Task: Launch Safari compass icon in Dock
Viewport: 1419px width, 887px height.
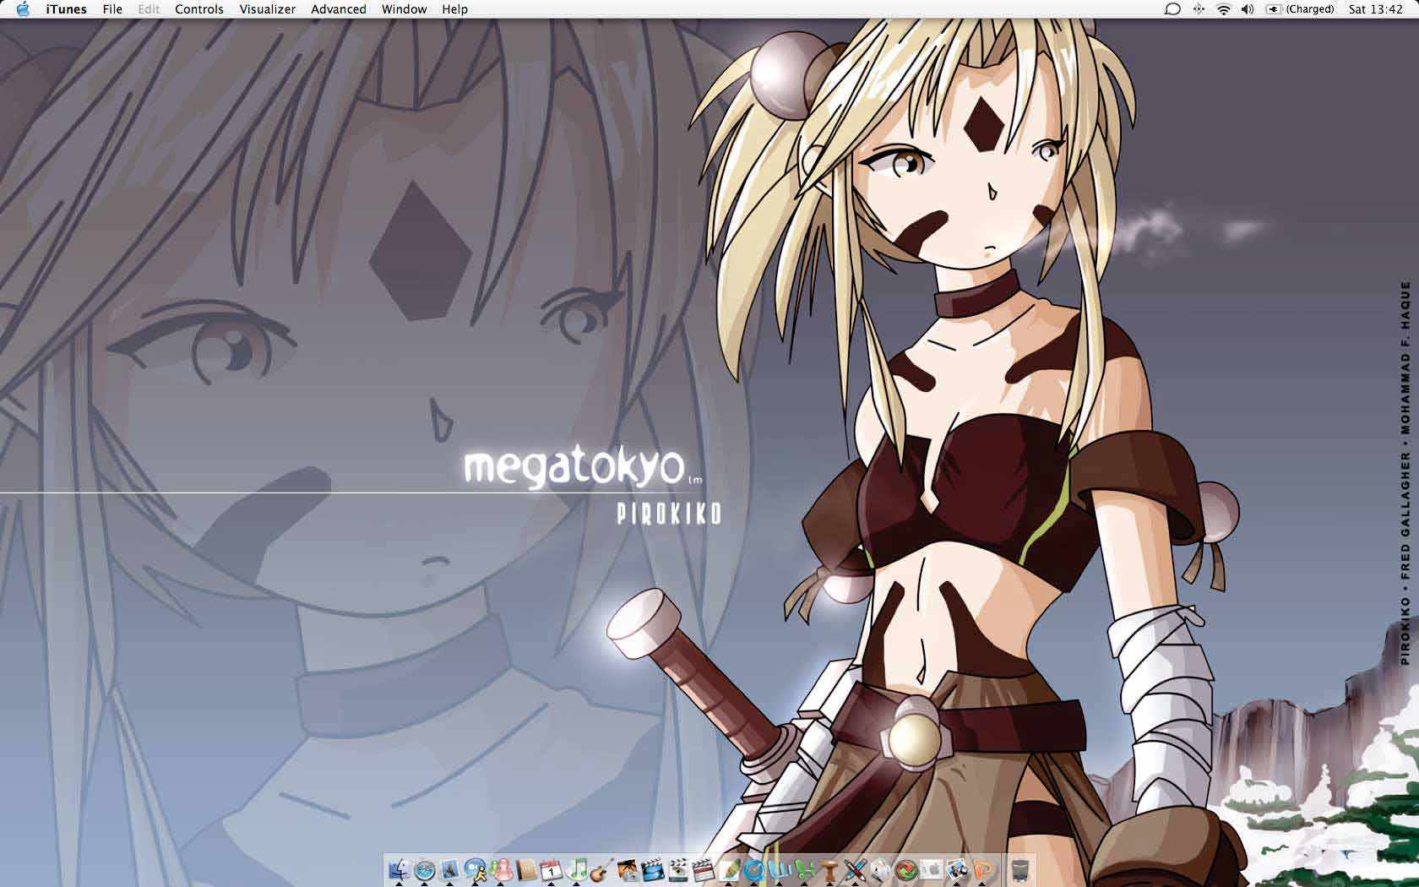Action: pyautogui.click(x=424, y=869)
